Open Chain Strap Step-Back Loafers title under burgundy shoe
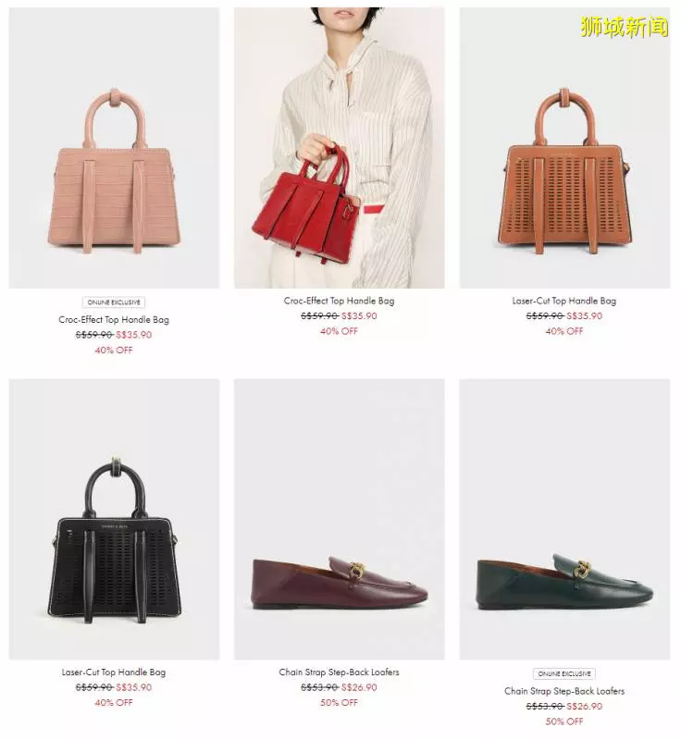 coord(340,672)
